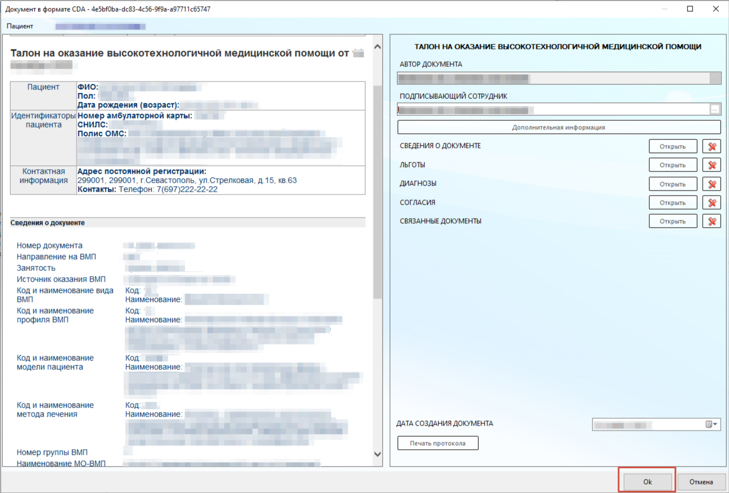Open the Льготы section

coord(673,165)
